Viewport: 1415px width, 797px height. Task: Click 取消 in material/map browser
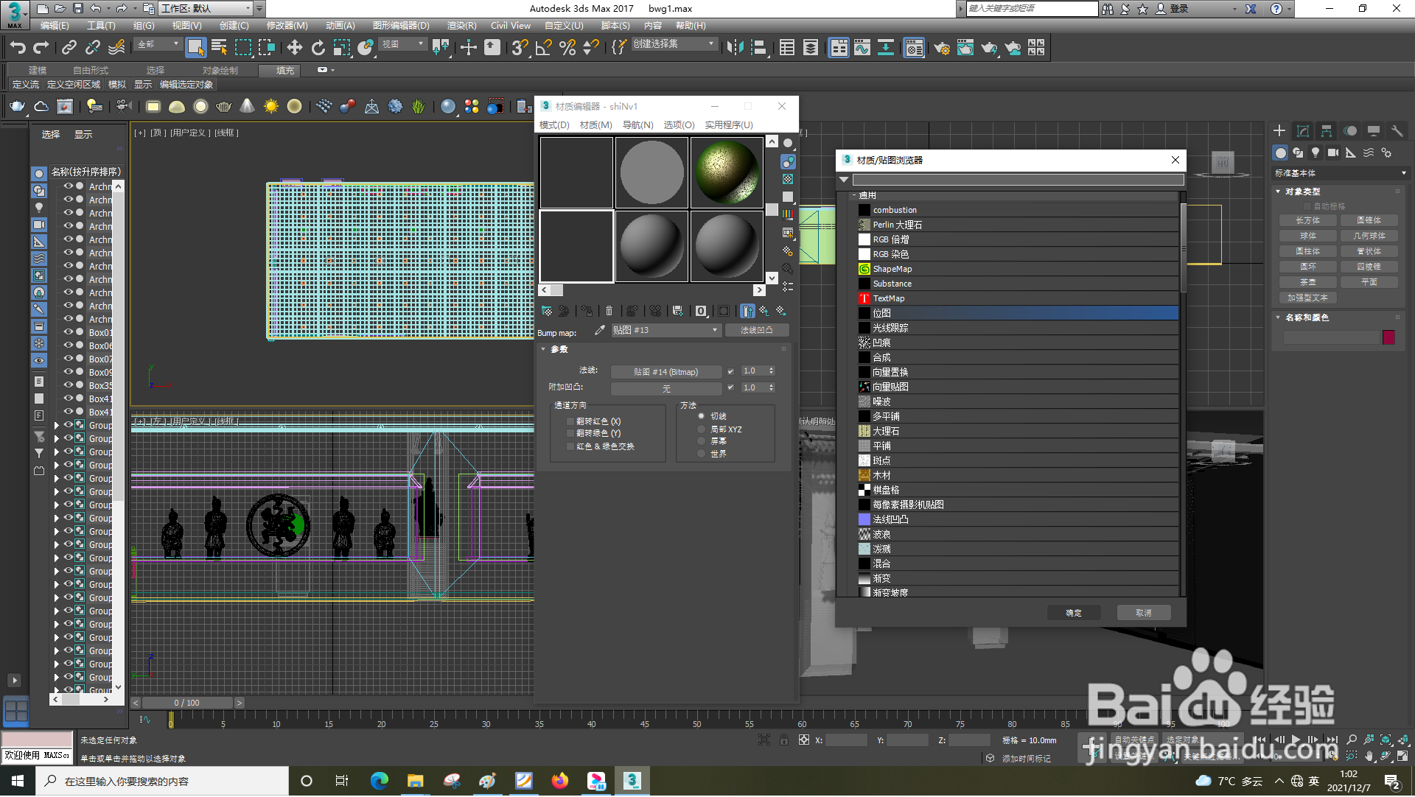(x=1143, y=614)
